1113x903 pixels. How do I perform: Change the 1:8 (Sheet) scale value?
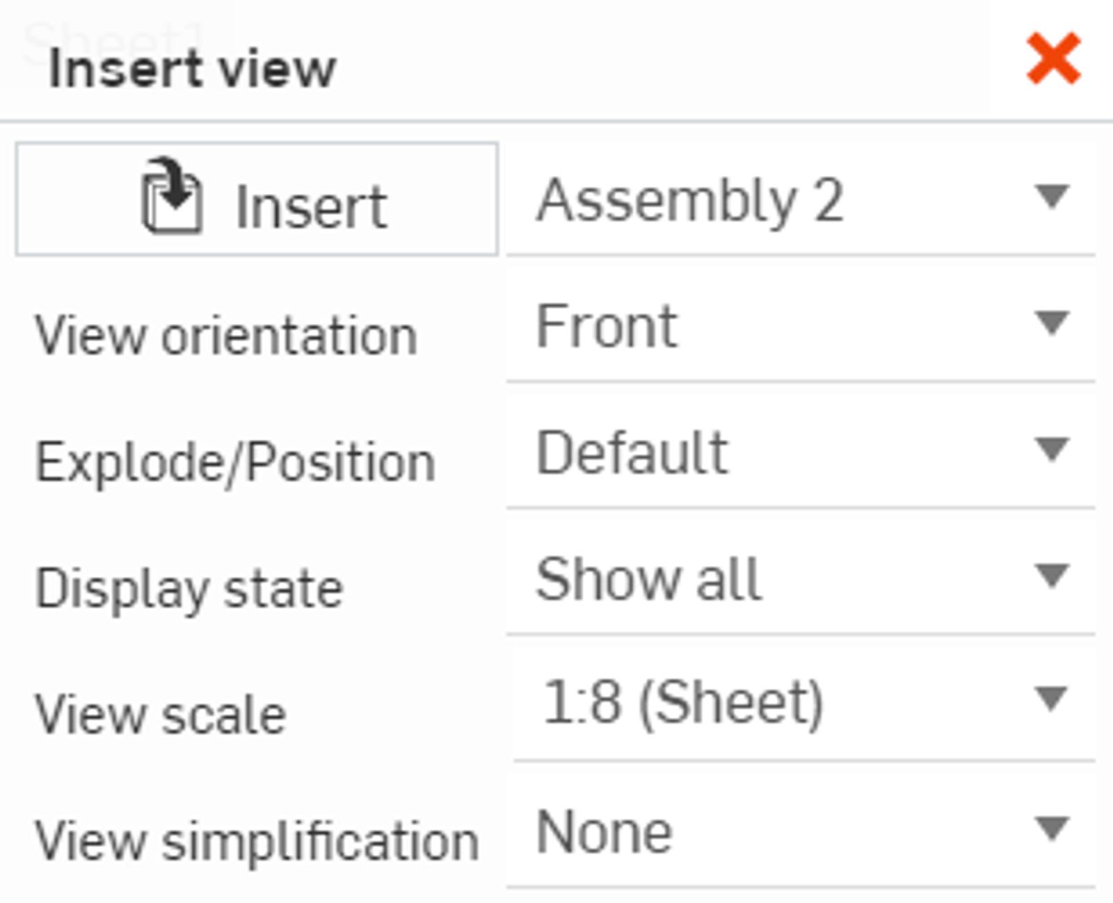(683, 703)
